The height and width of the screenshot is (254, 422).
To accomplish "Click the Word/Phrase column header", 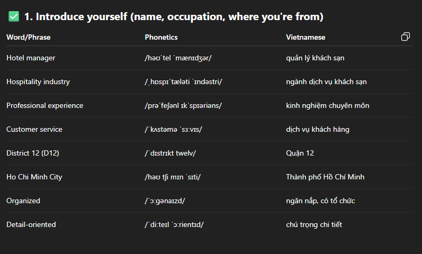I will [x=29, y=37].
